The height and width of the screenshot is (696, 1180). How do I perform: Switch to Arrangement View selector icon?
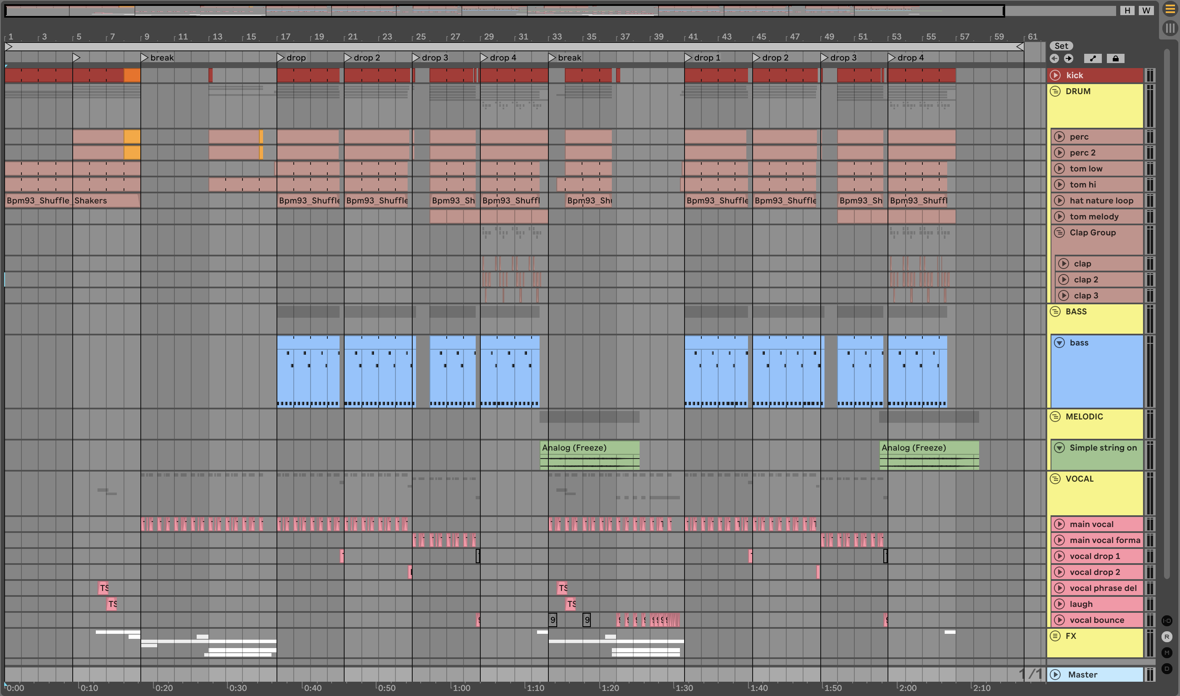pyautogui.click(x=1169, y=10)
